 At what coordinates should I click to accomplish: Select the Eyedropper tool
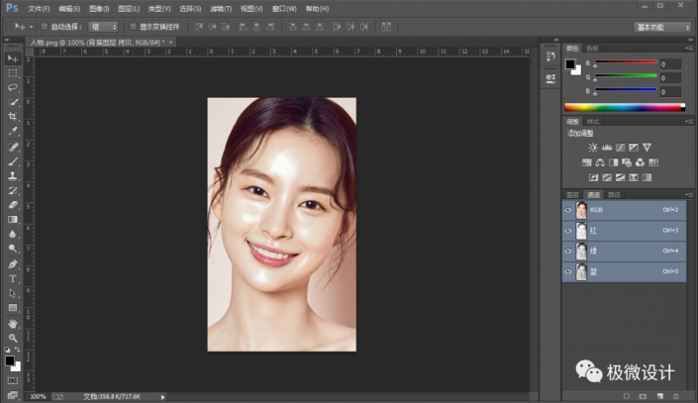tap(14, 131)
